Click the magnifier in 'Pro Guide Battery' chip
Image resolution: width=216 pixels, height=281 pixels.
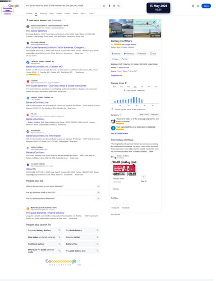[x=98, y=230]
